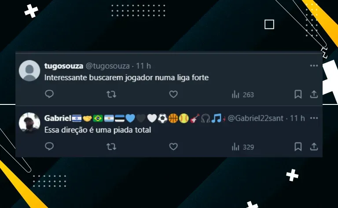Share tugosouza's tweet
Viewport: 338px width, 208px height.
click(x=314, y=94)
